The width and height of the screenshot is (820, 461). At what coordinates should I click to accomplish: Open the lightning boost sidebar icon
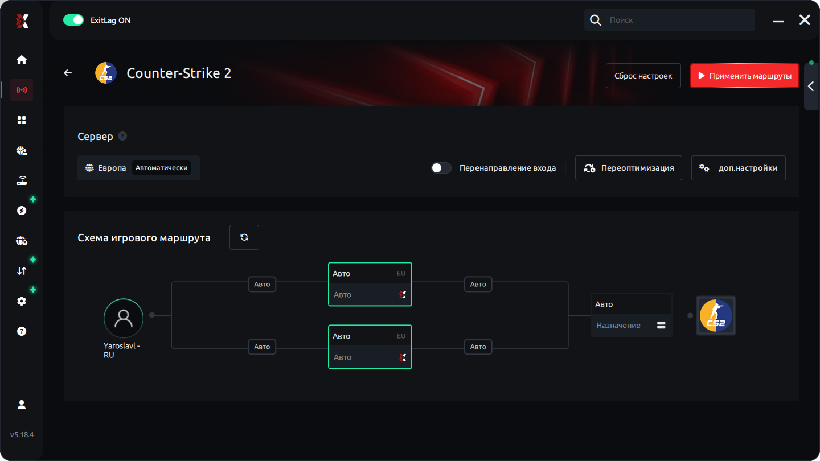(x=22, y=211)
